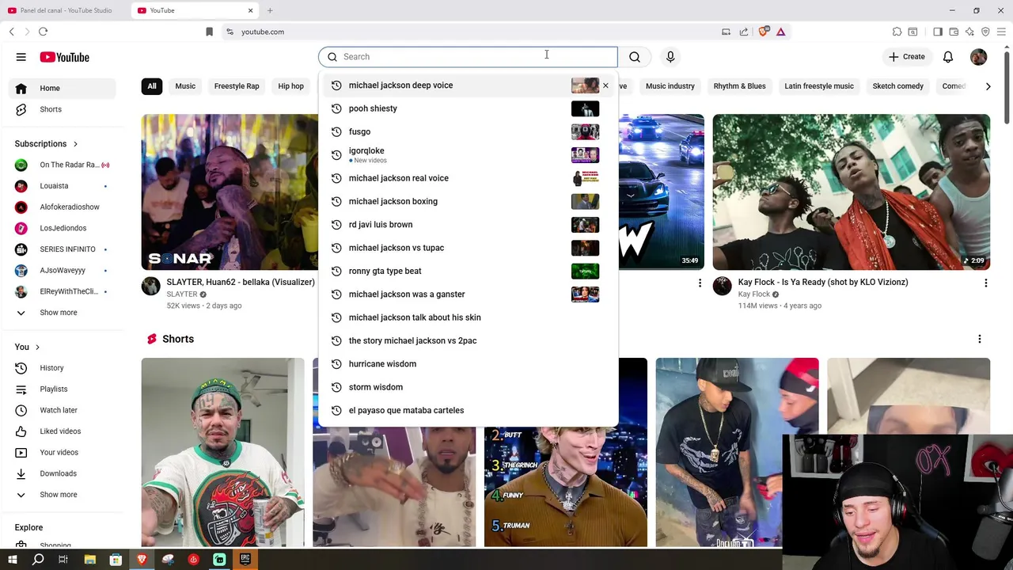This screenshot has width=1013, height=570.
Task: Choose the 'igorqloke' search suggestion
Action: pyautogui.click(x=468, y=155)
